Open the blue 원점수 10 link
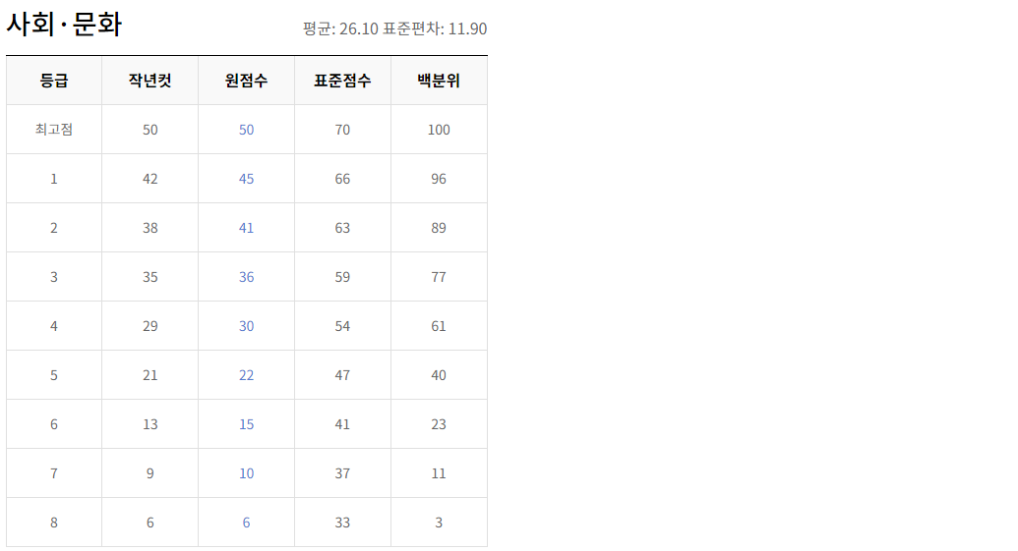Image resolution: width=1018 pixels, height=551 pixels. (246, 473)
